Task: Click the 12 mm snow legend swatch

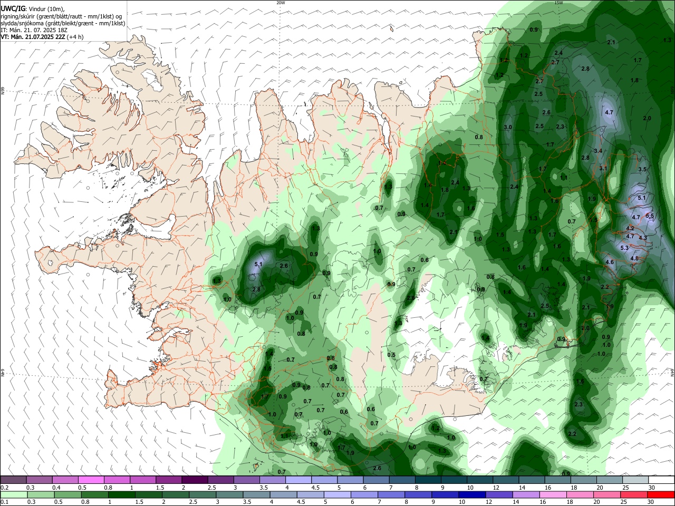Action: (x=506, y=480)
